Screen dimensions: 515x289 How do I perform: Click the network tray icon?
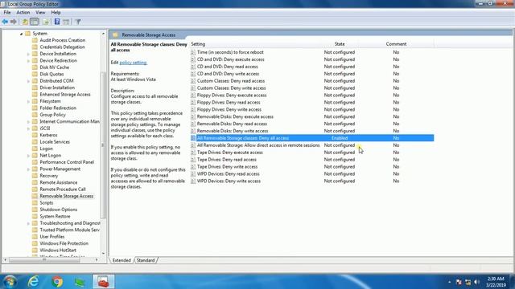point(468,282)
